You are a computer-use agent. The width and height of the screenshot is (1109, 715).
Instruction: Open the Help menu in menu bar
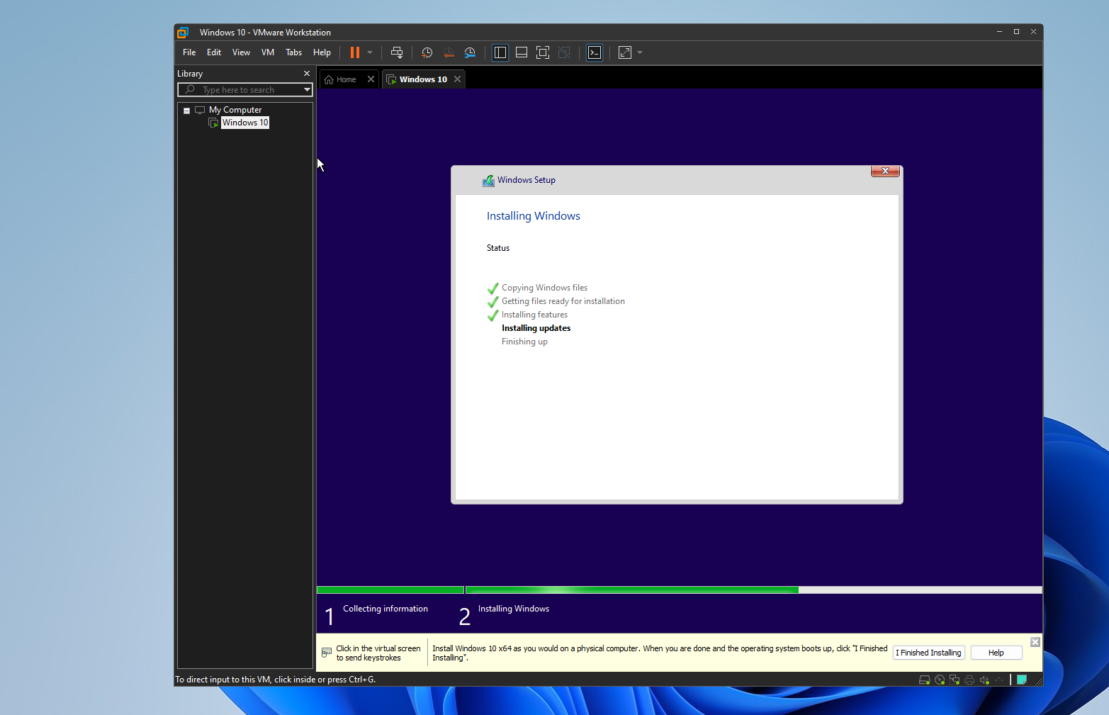pos(322,52)
